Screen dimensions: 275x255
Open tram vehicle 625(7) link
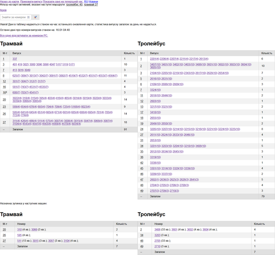(16, 76)
